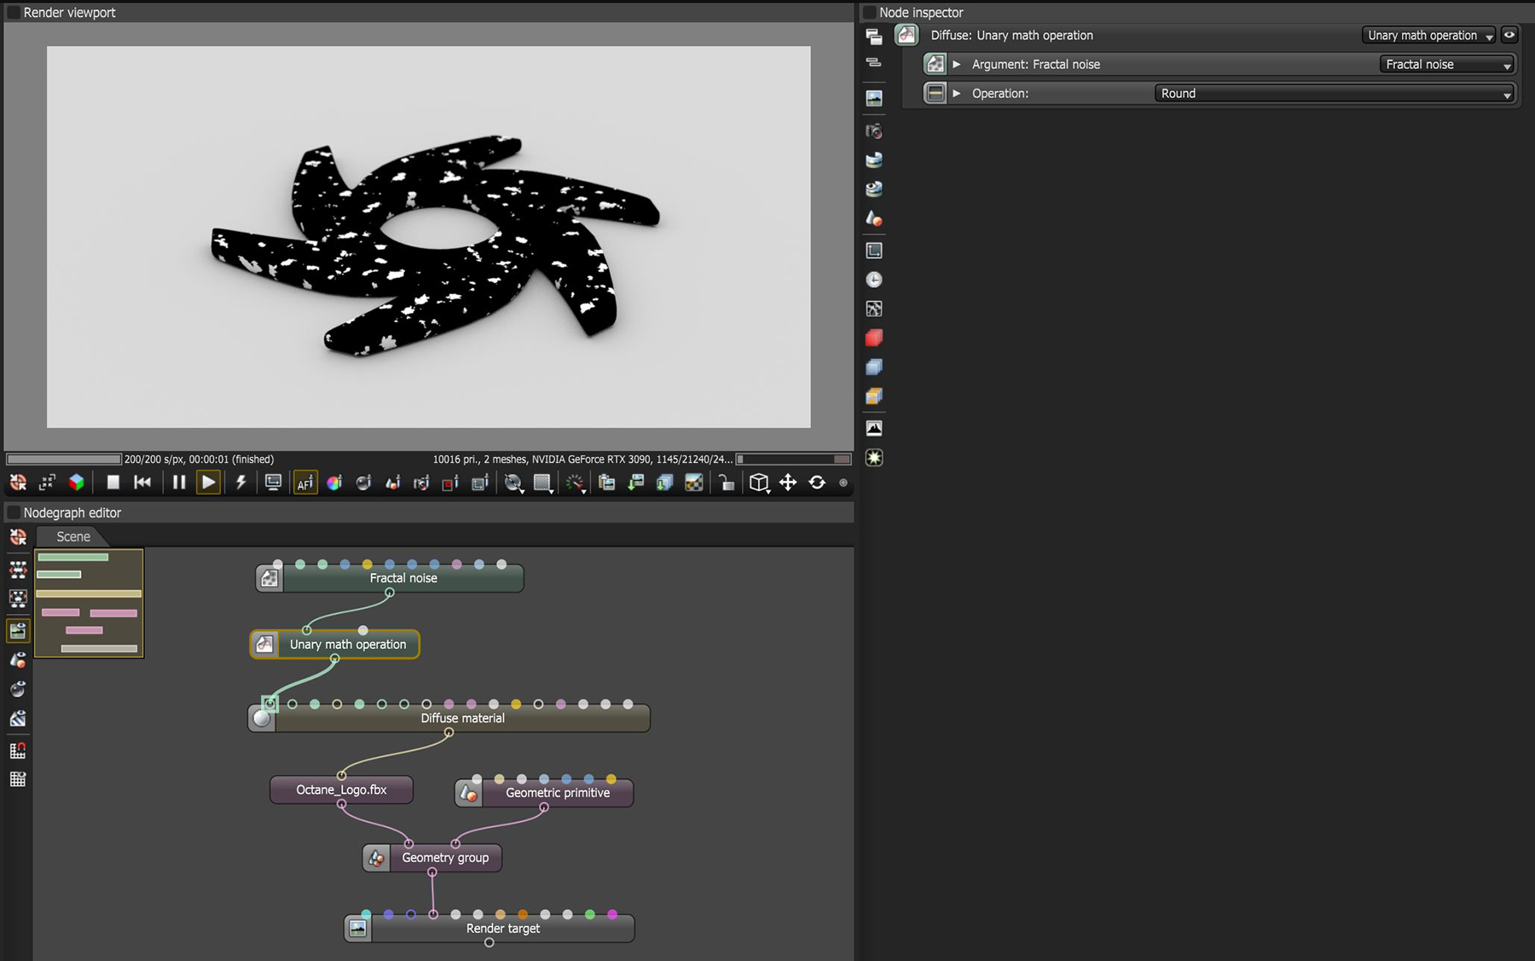
Task: Select the white balance color picker
Action: click(334, 483)
